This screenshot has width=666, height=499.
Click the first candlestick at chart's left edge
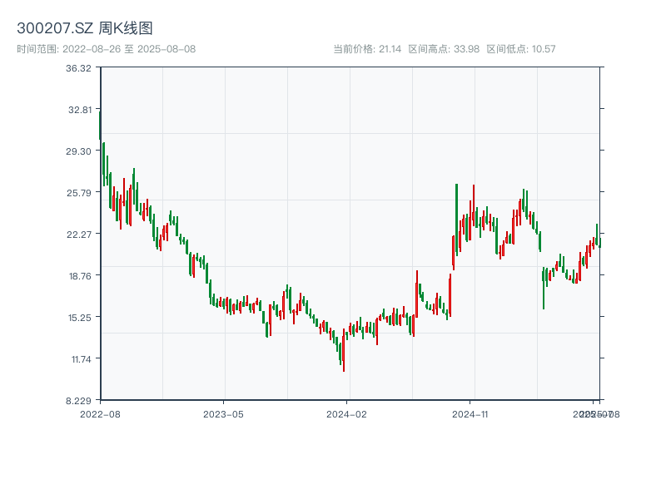pyautogui.click(x=100, y=125)
